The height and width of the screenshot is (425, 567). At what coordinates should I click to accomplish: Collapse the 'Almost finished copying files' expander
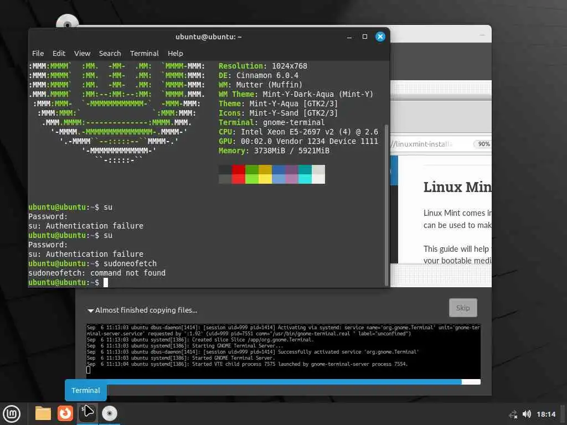pos(90,310)
